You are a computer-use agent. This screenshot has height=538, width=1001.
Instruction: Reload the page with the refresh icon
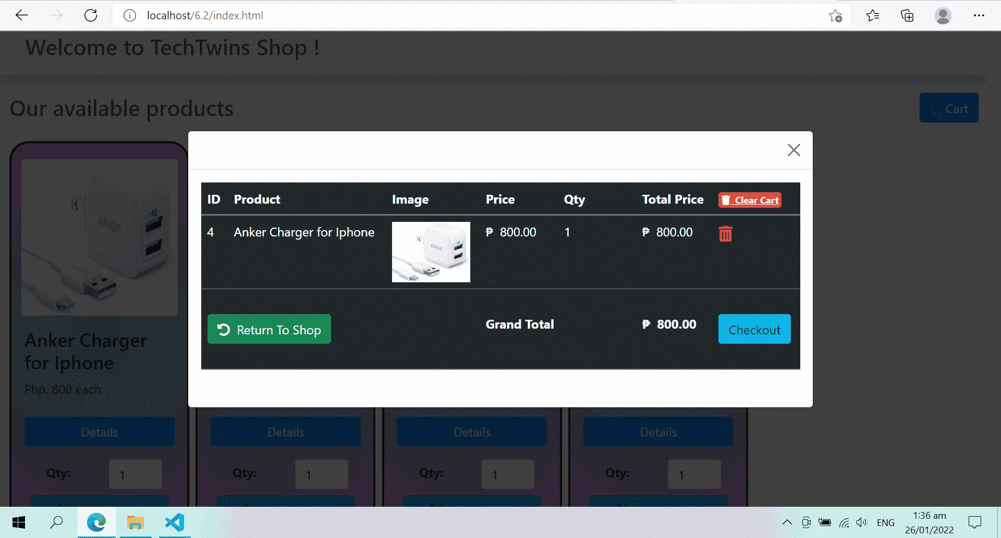click(91, 16)
